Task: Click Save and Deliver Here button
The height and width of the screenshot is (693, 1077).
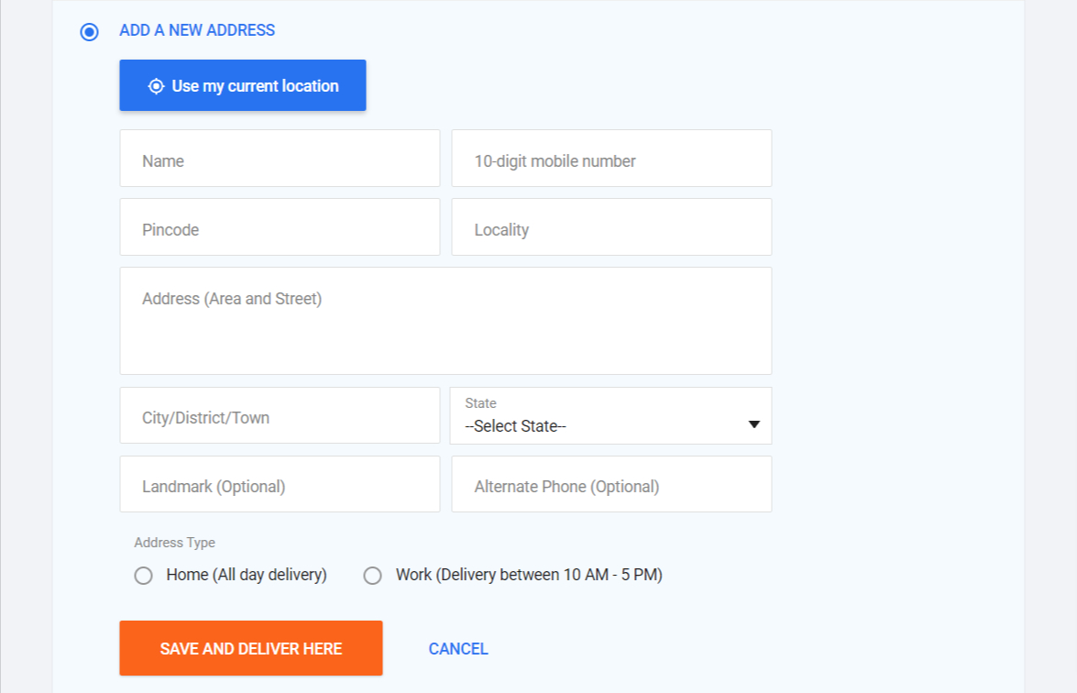Action: tap(250, 648)
